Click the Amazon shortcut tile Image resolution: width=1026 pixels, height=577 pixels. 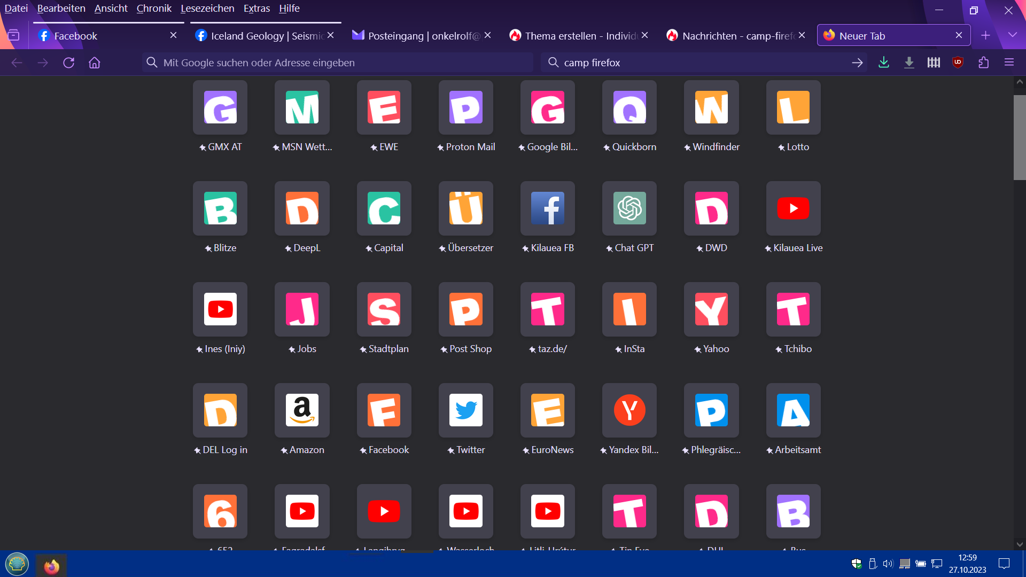coord(302,410)
